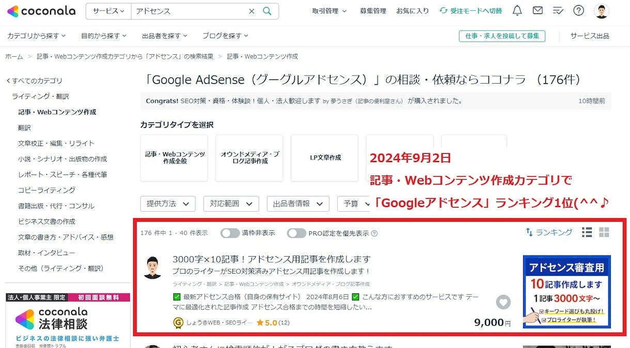Click the green search magnifier icon

coord(267,11)
